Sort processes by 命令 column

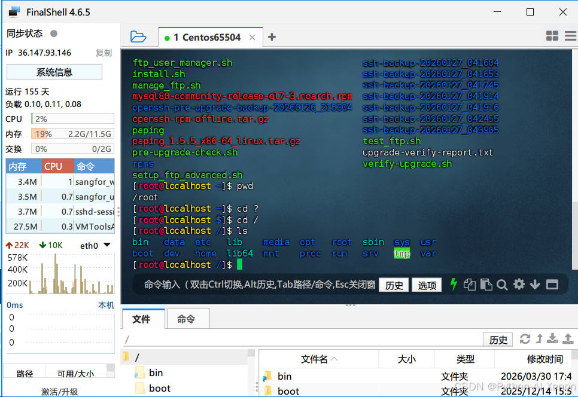95,166
